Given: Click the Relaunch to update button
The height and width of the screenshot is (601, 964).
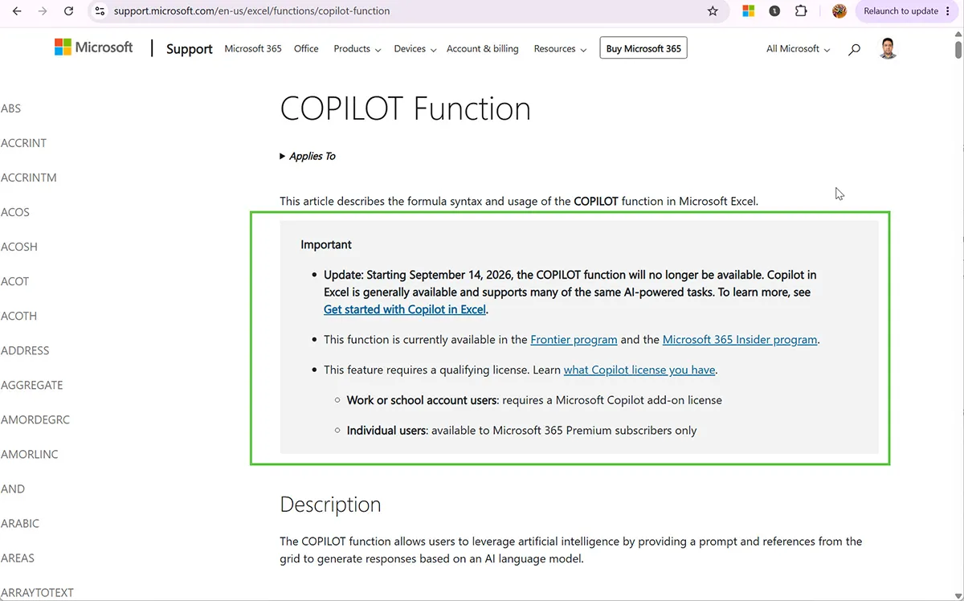Looking at the screenshot, I should click(906, 11).
